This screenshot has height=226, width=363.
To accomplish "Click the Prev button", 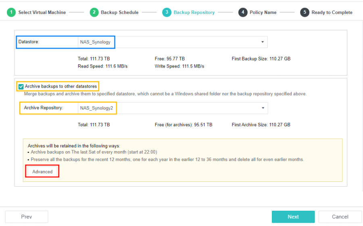I will point(27,217).
